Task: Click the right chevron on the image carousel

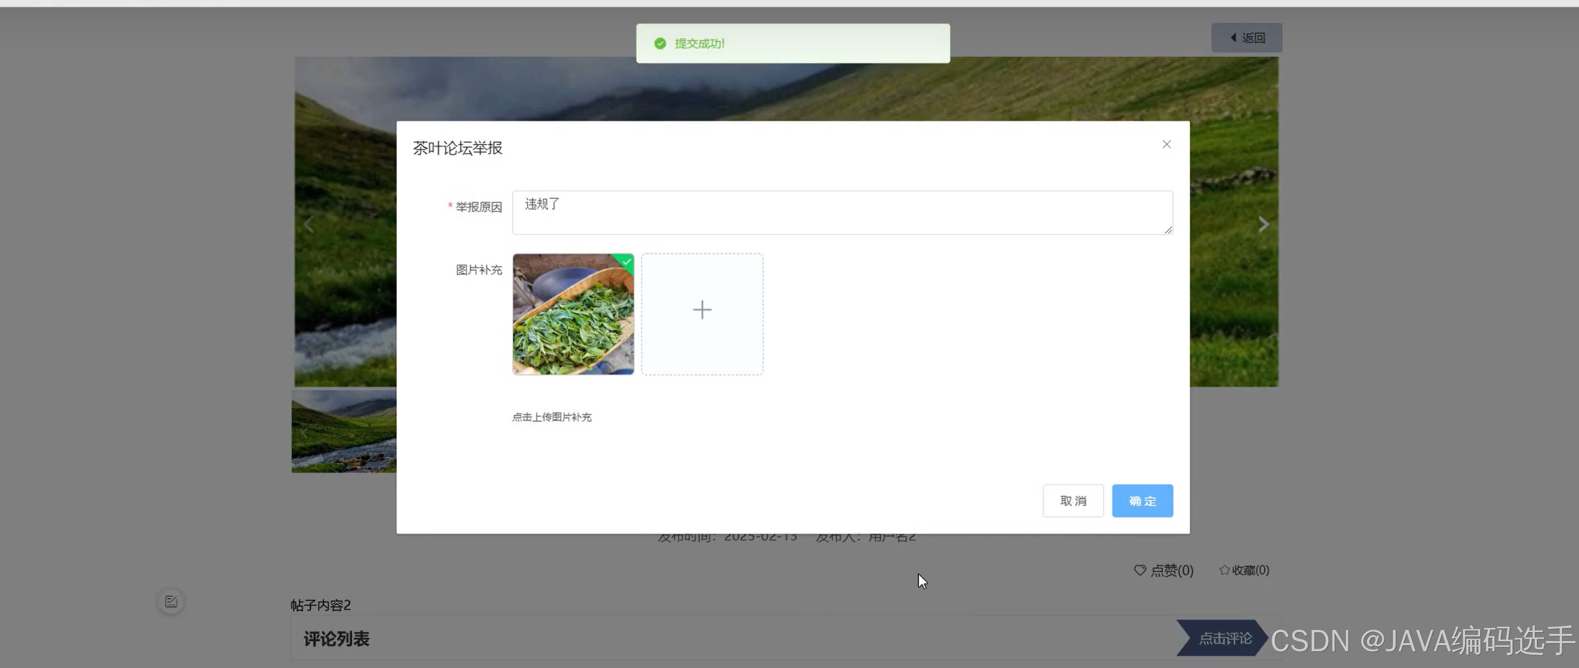Action: click(x=1264, y=224)
